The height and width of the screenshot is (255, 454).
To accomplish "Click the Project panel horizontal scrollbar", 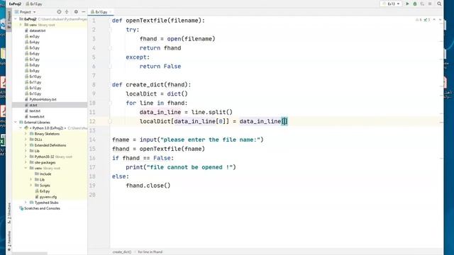I will [29, 254].
